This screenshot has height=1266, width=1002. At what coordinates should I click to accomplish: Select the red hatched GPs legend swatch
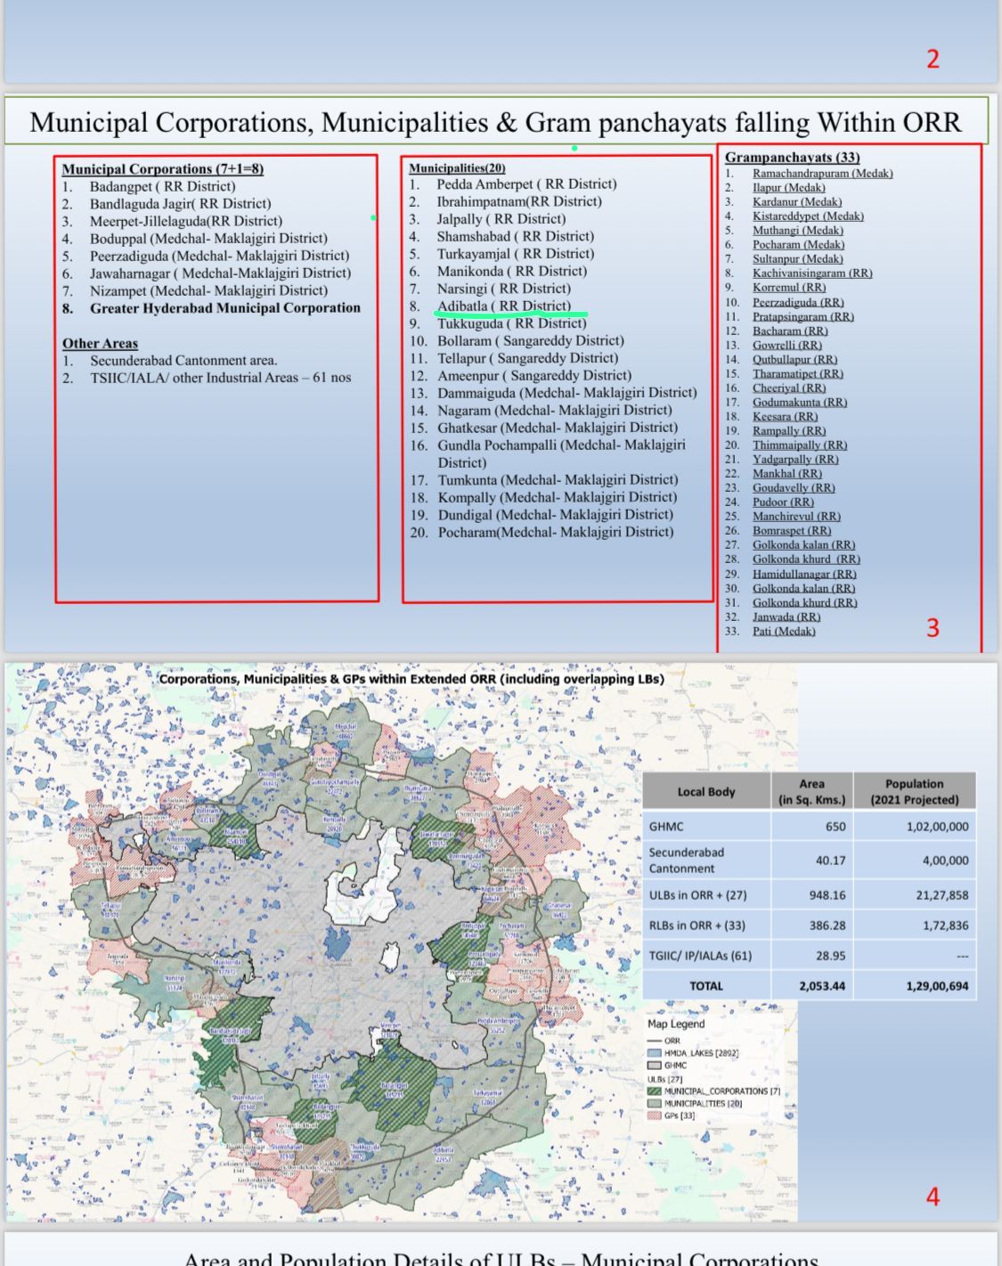pyautogui.click(x=655, y=1115)
